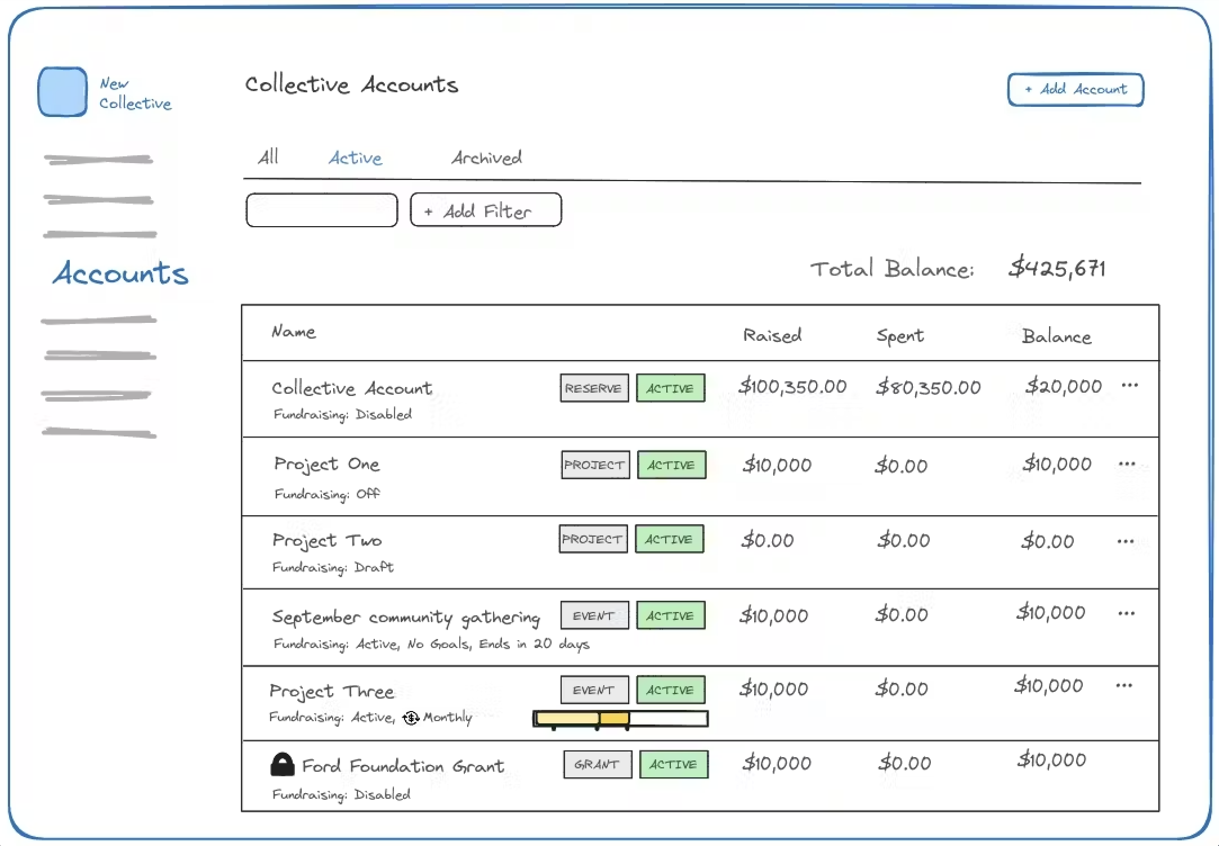This screenshot has height=846, width=1219.
Task: Click the empty search input field
Action: (322, 210)
